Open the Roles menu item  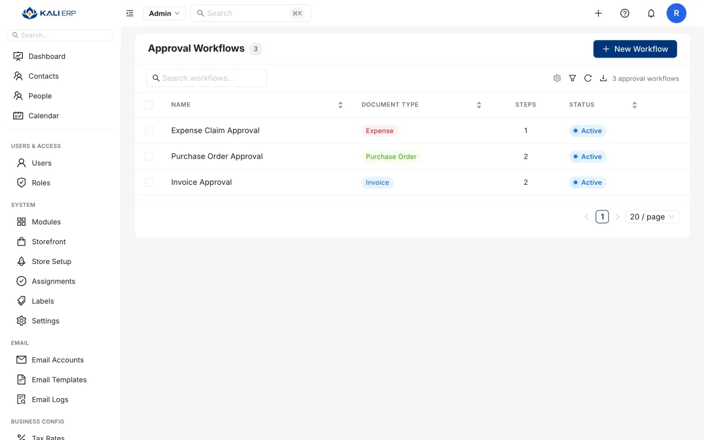point(61,183)
